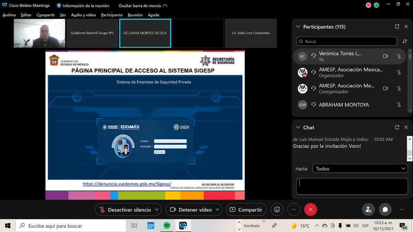Open more options in meeting controls
This screenshot has height=232, width=413.
point(294,209)
